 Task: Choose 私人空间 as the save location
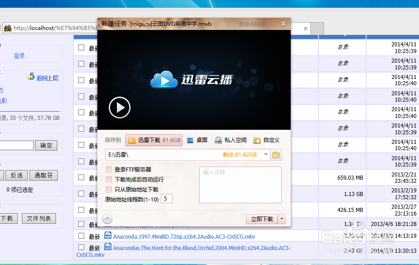point(230,140)
